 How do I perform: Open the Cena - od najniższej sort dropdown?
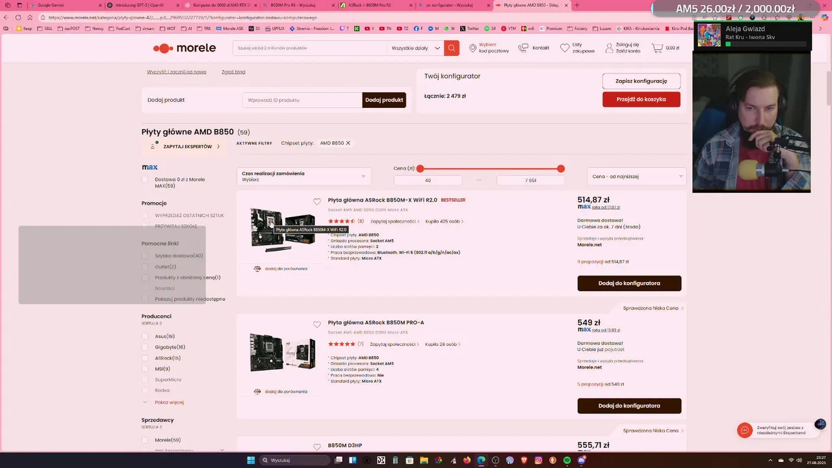[x=636, y=176]
